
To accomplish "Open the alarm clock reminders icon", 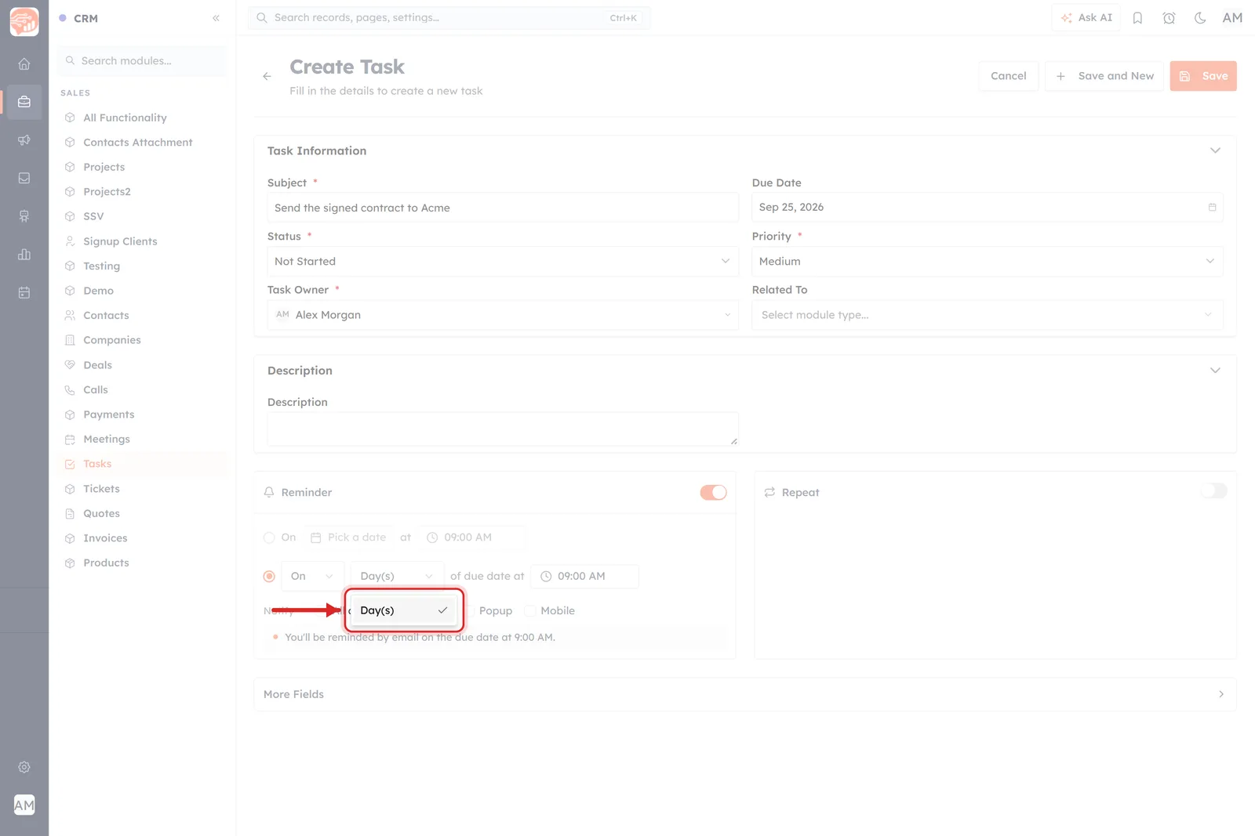I will pos(1169,18).
